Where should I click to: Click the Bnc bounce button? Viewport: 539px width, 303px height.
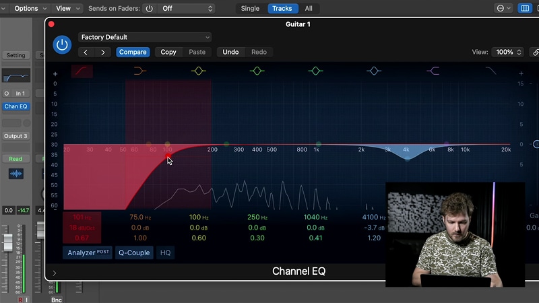(57, 300)
